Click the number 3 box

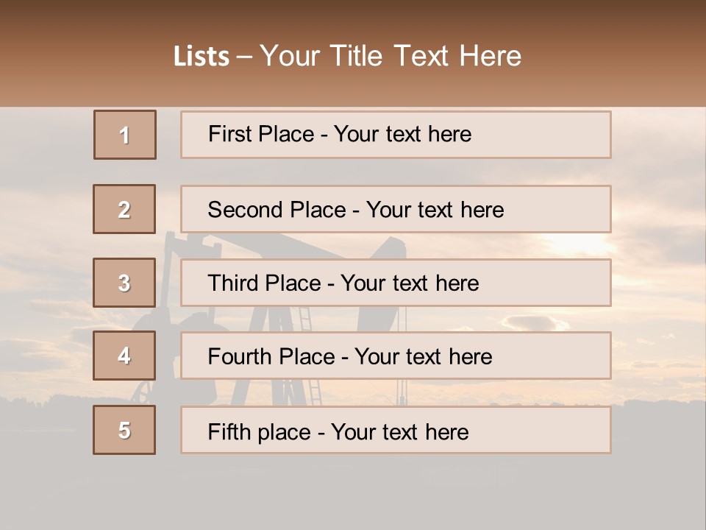point(124,283)
